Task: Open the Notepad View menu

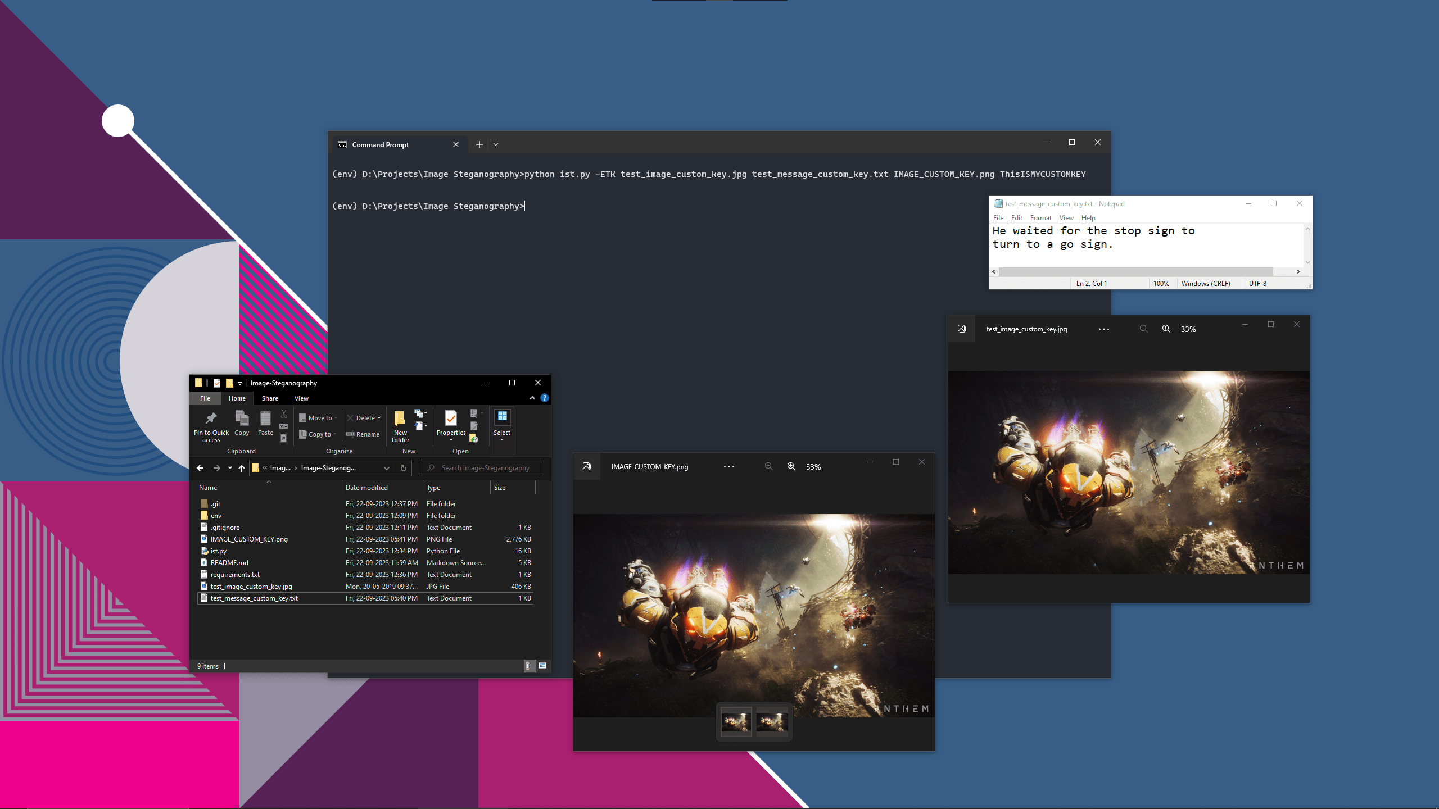Action: tap(1066, 218)
